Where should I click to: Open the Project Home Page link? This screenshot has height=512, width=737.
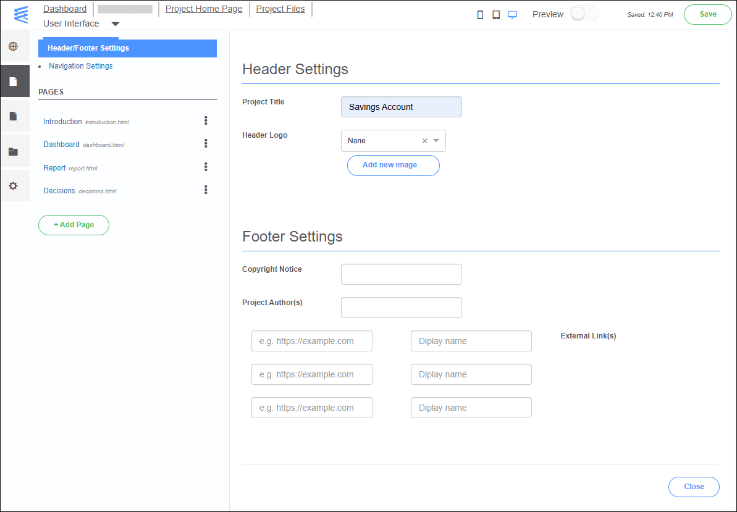pyautogui.click(x=204, y=9)
